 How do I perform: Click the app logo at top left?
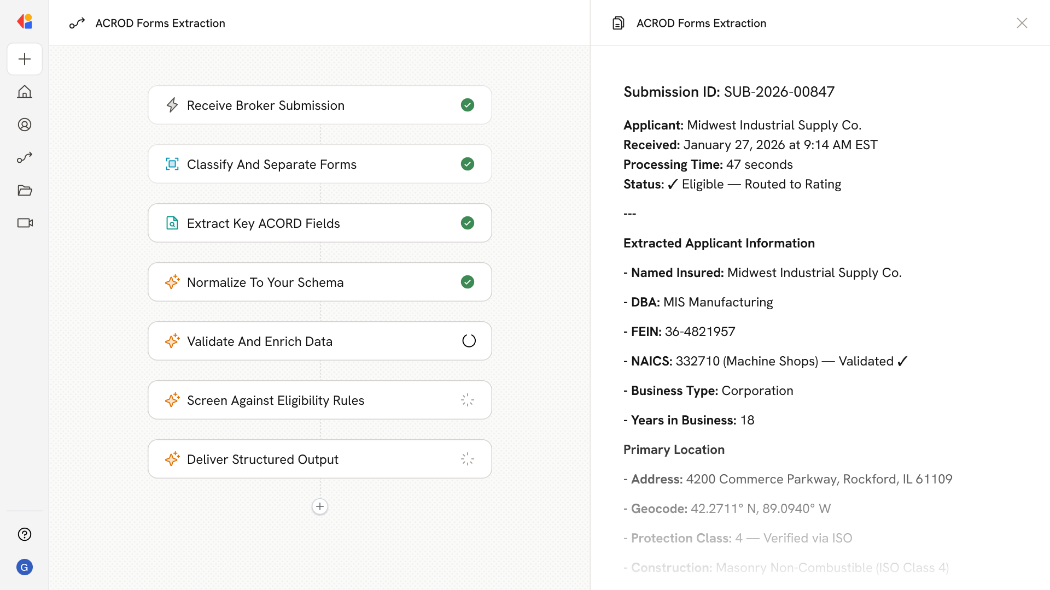point(25,22)
